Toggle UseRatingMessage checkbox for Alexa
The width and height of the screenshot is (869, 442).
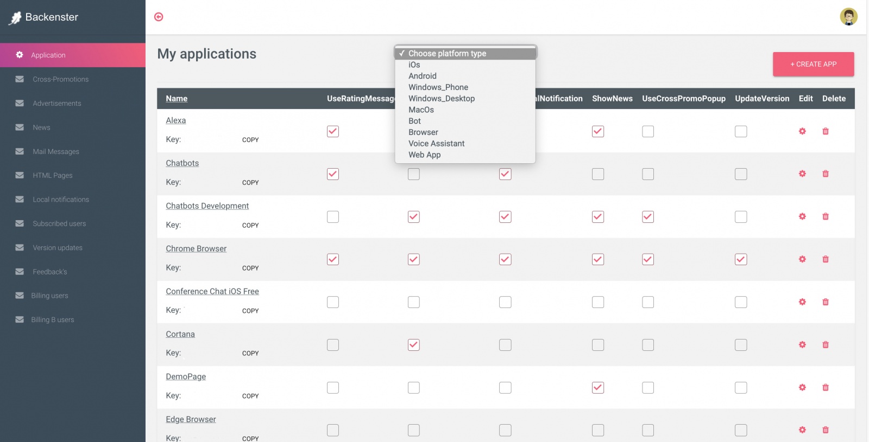[x=333, y=131]
